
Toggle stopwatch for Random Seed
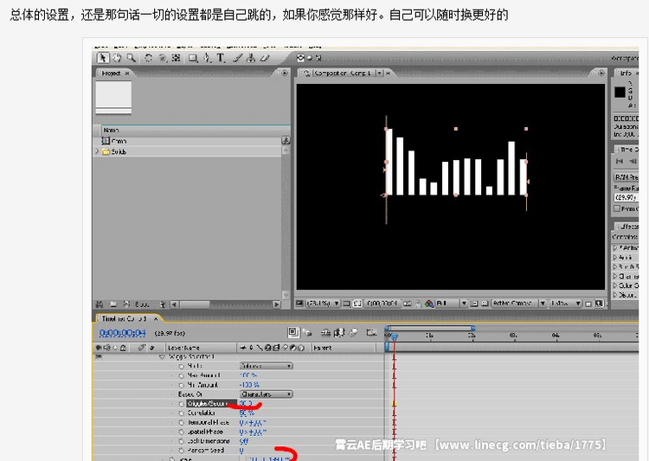pyautogui.click(x=182, y=451)
